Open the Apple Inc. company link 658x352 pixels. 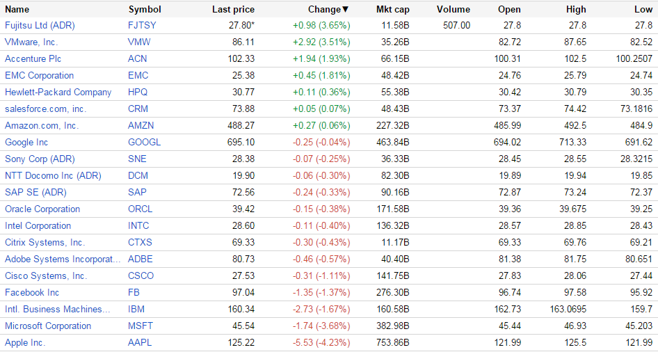25,343
